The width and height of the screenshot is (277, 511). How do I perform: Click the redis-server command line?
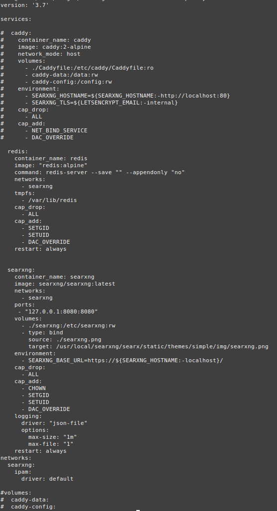[99, 172]
